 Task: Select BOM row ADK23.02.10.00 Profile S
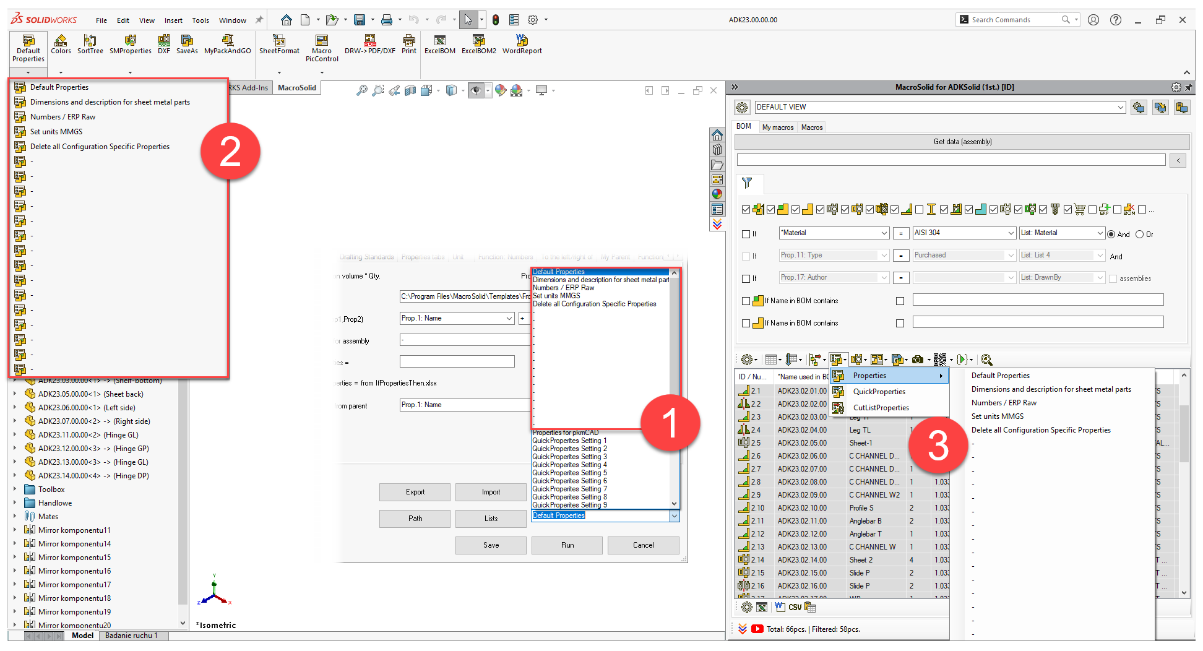pos(842,508)
